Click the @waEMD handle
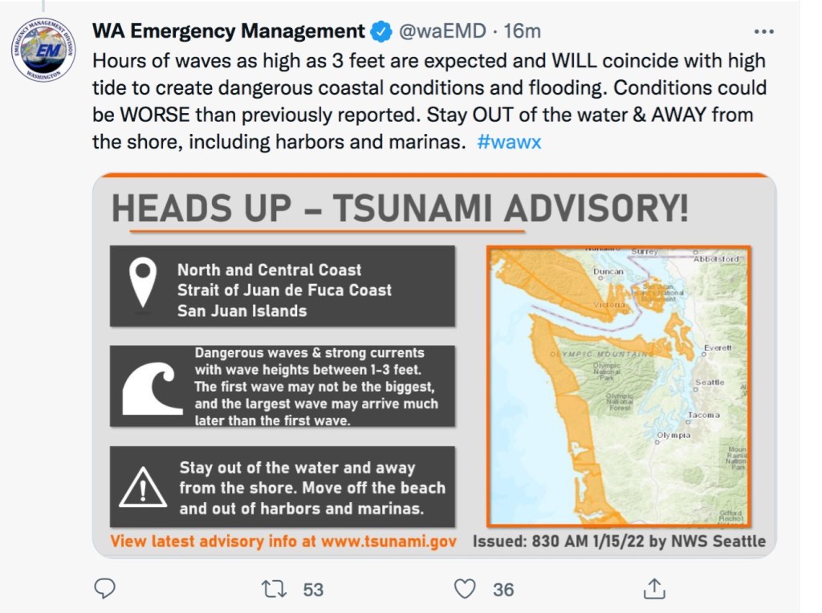 click(442, 31)
